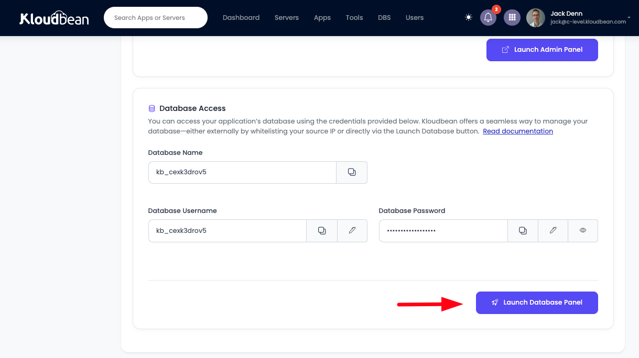Screen dimensions: 639x358
Task: Click the Kloudbean logo
Action: point(54,18)
